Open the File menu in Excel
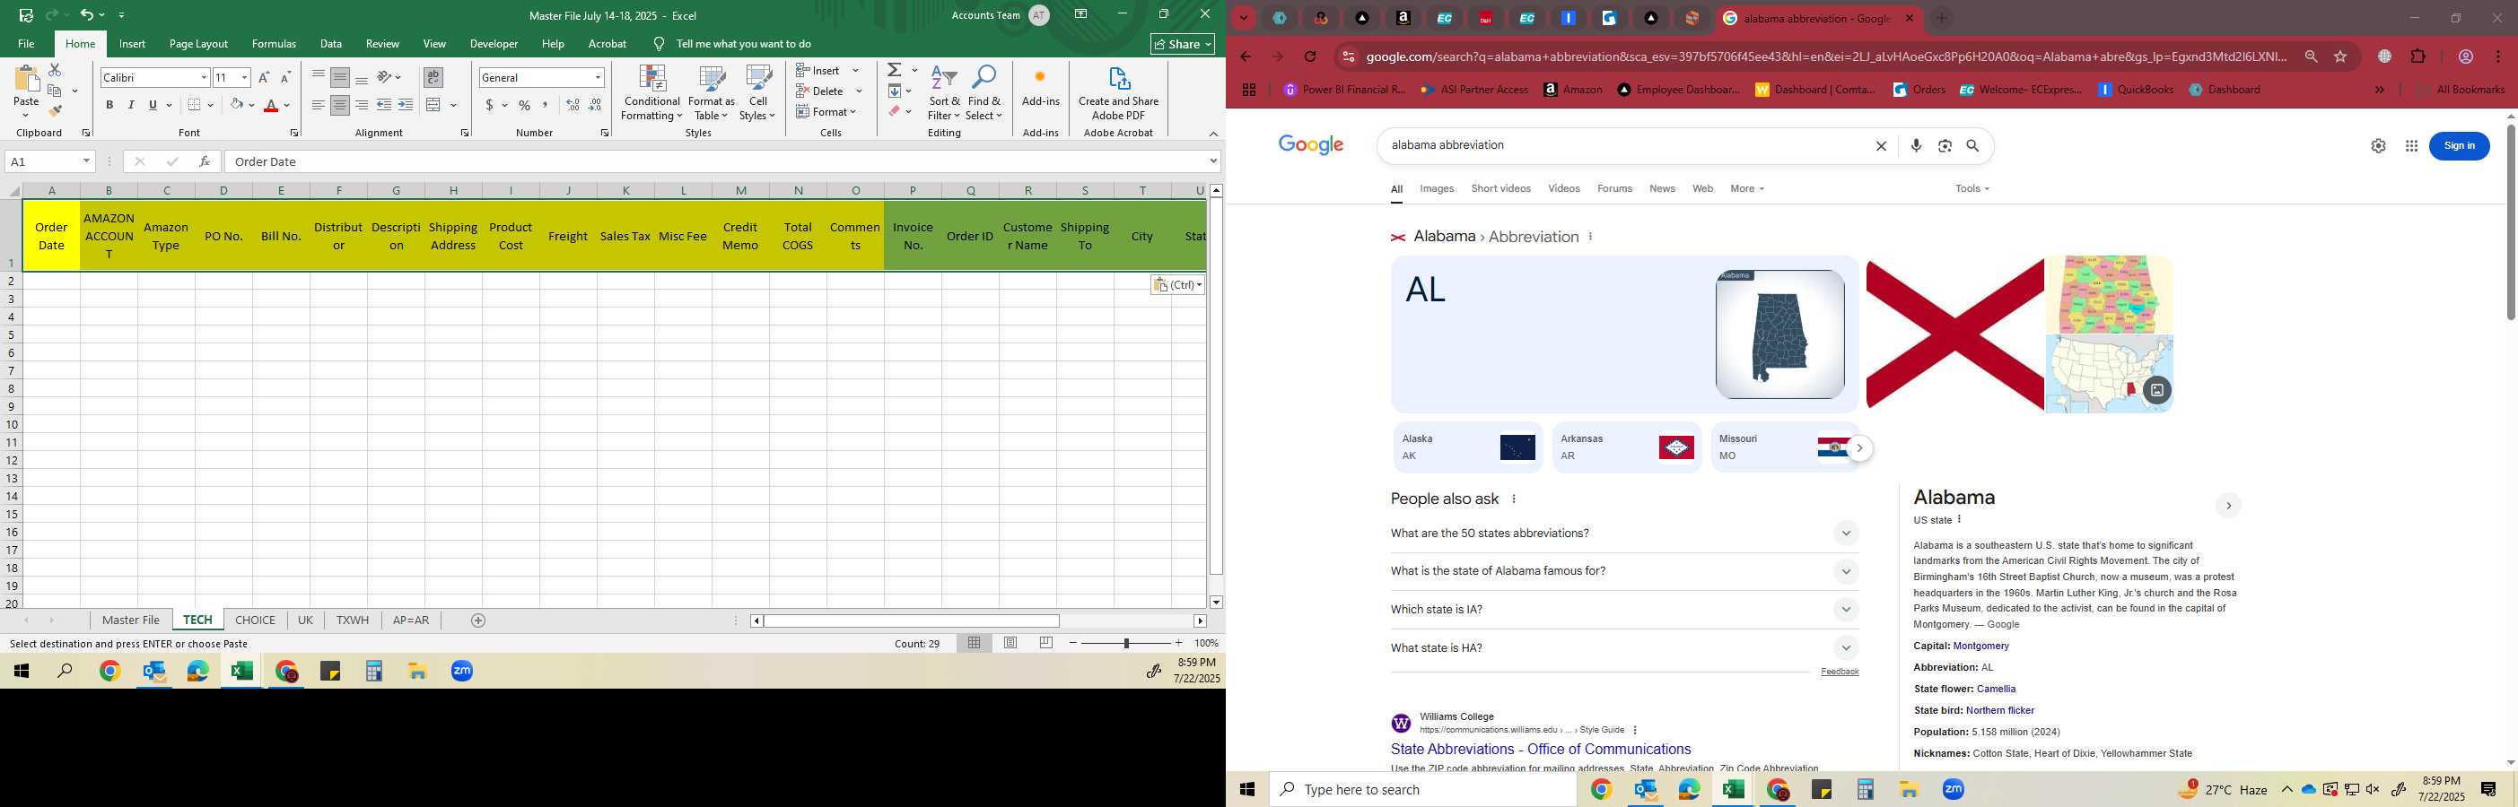The height and width of the screenshot is (807, 2518). click(x=26, y=44)
